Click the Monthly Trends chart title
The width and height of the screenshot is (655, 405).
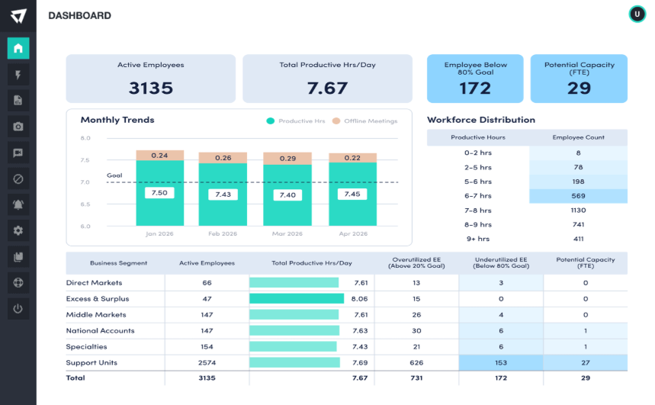click(117, 120)
